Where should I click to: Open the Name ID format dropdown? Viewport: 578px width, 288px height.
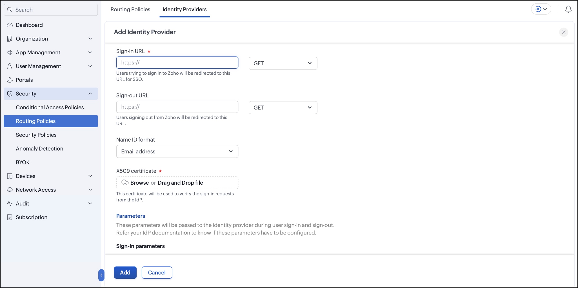(177, 151)
